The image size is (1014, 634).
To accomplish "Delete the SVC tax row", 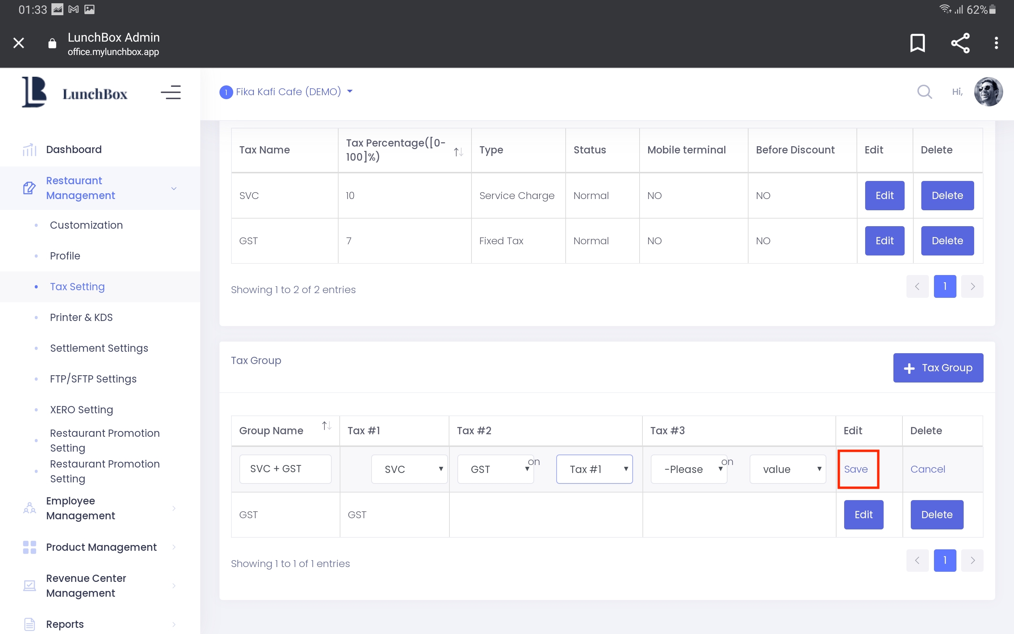I will 947,195.
